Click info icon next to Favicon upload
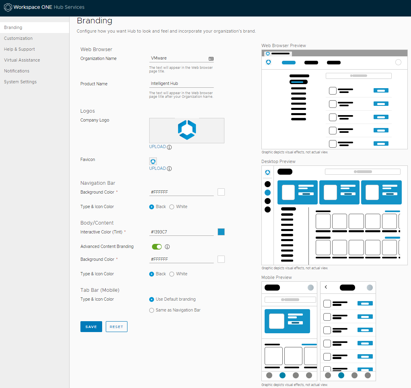411x388 pixels. pos(169,169)
